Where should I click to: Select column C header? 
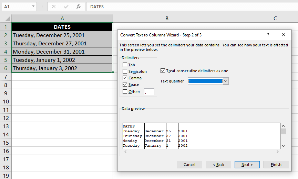coord(275,19)
